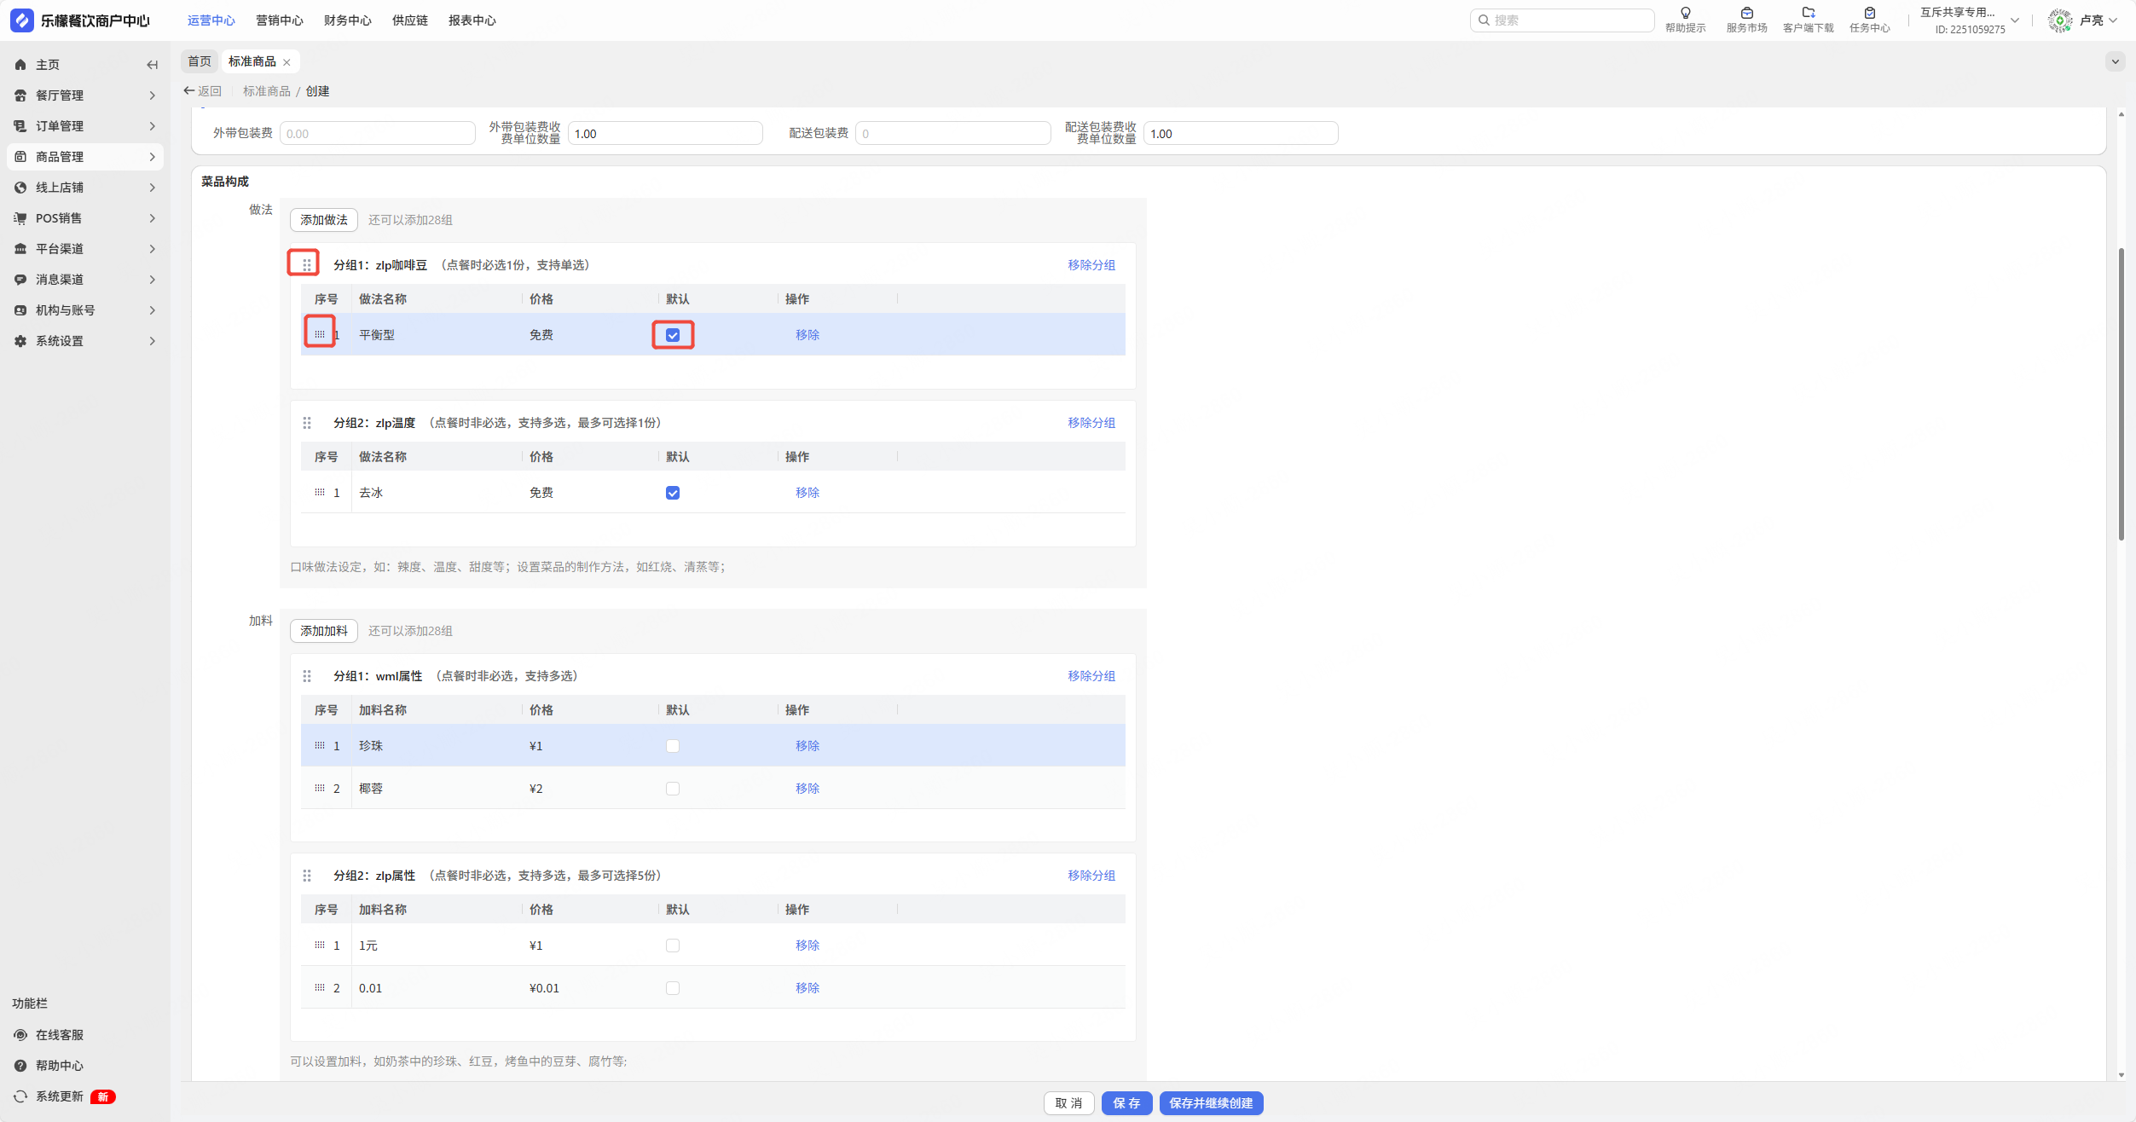The width and height of the screenshot is (2136, 1122).
Task: Open the 服务市场 icon in header
Action: pyautogui.click(x=1746, y=13)
